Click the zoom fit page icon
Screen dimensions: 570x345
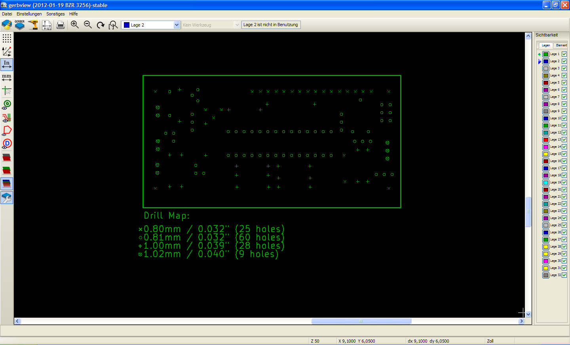point(114,25)
